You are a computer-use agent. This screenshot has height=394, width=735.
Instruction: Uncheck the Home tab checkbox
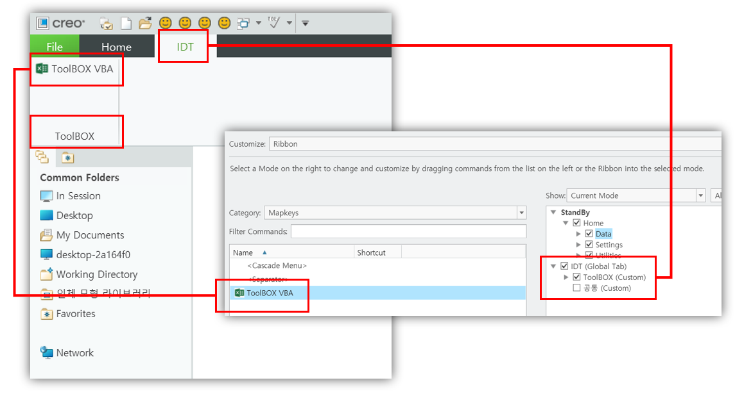pos(576,223)
